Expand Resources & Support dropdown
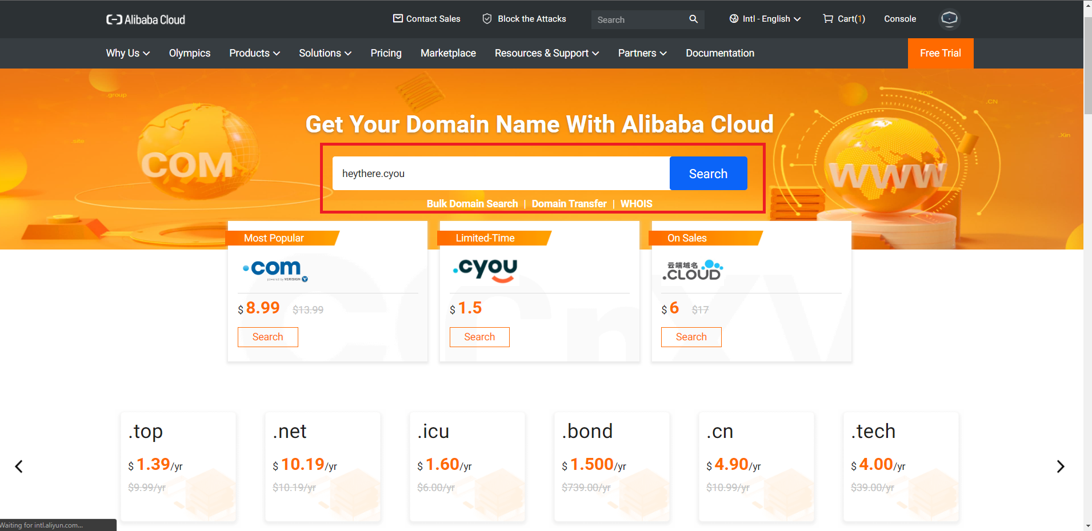 point(547,53)
